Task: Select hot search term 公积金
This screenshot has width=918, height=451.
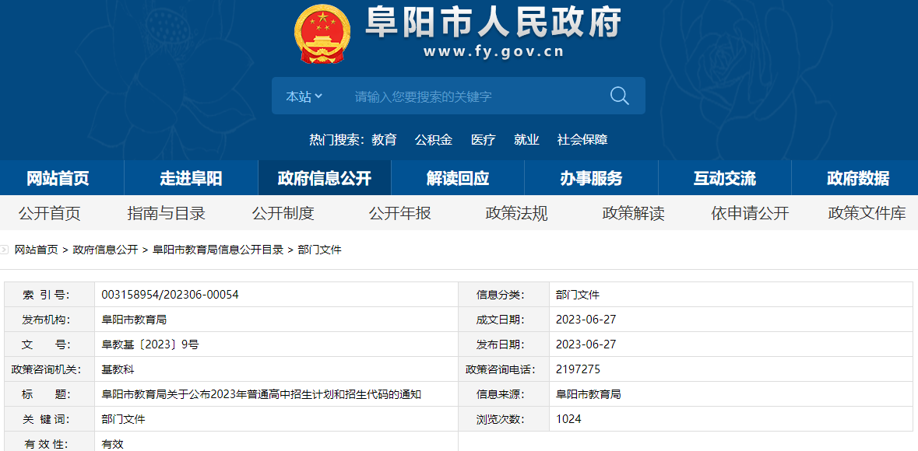Action: [x=433, y=140]
